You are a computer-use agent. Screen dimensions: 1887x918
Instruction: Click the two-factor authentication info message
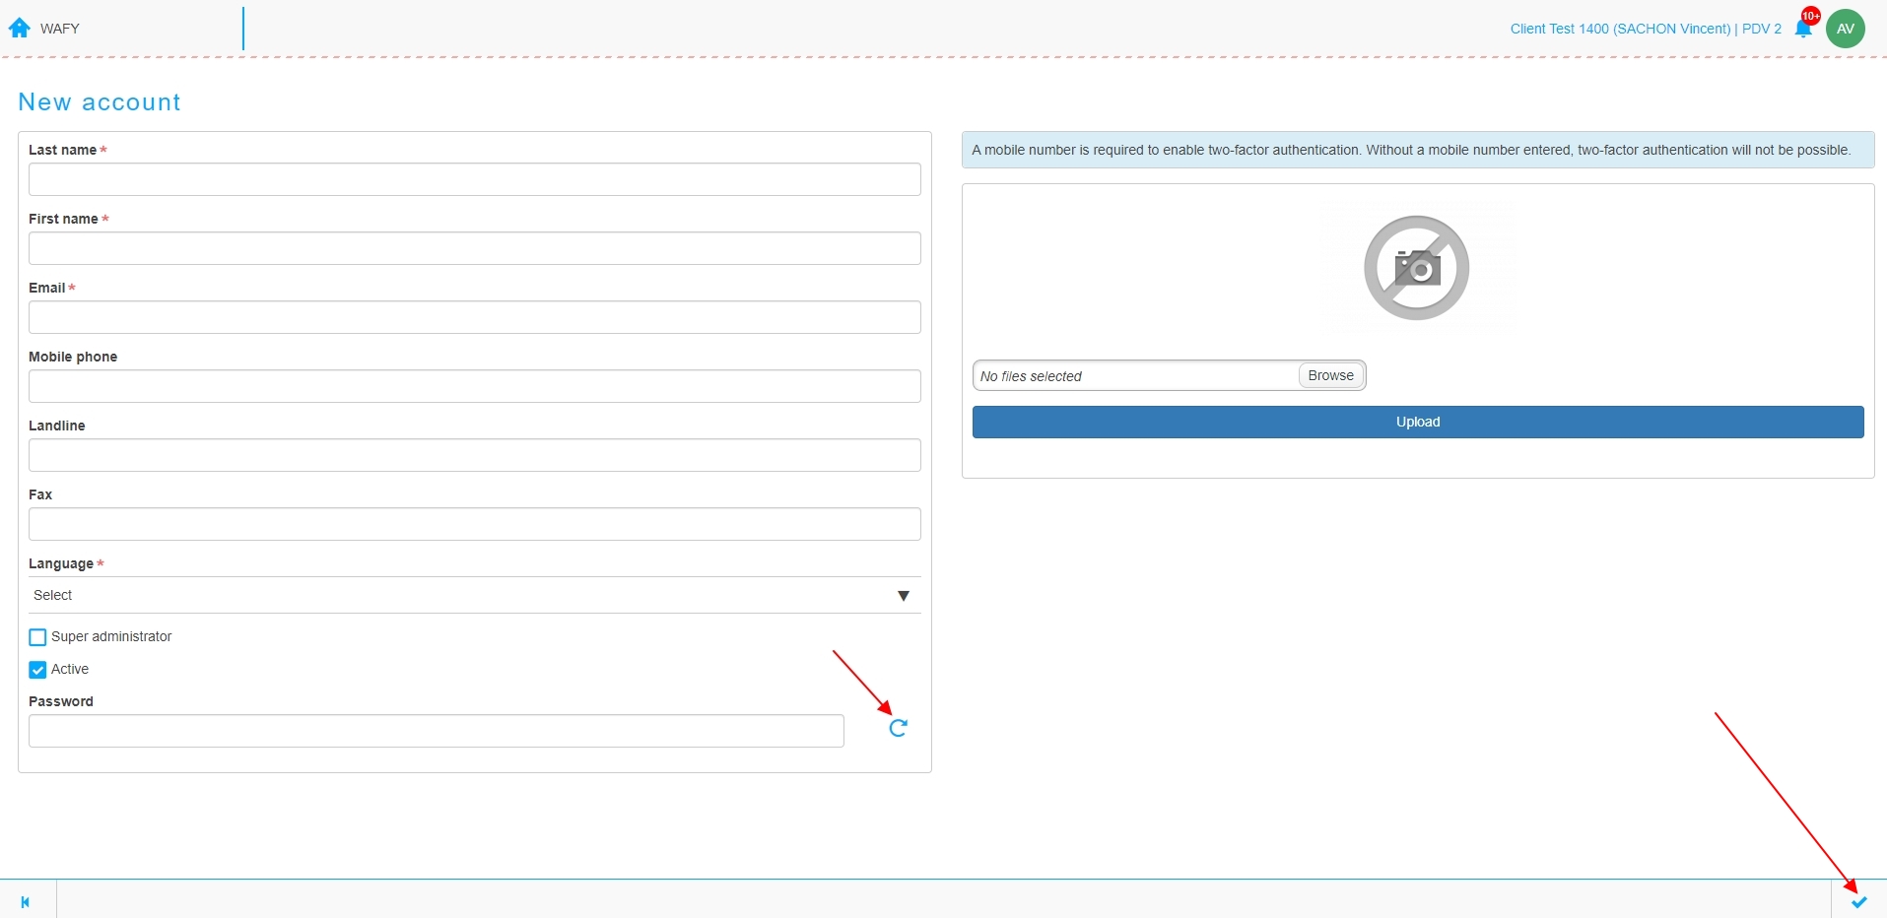tap(1418, 150)
